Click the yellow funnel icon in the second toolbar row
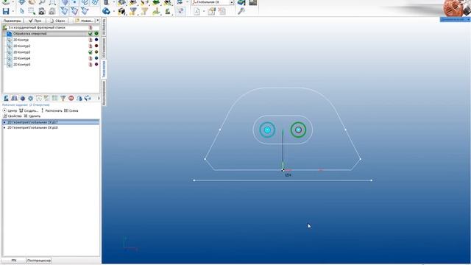Image resolution: width=471 pixels, height=265 pixels. click(x=144, y=12)
